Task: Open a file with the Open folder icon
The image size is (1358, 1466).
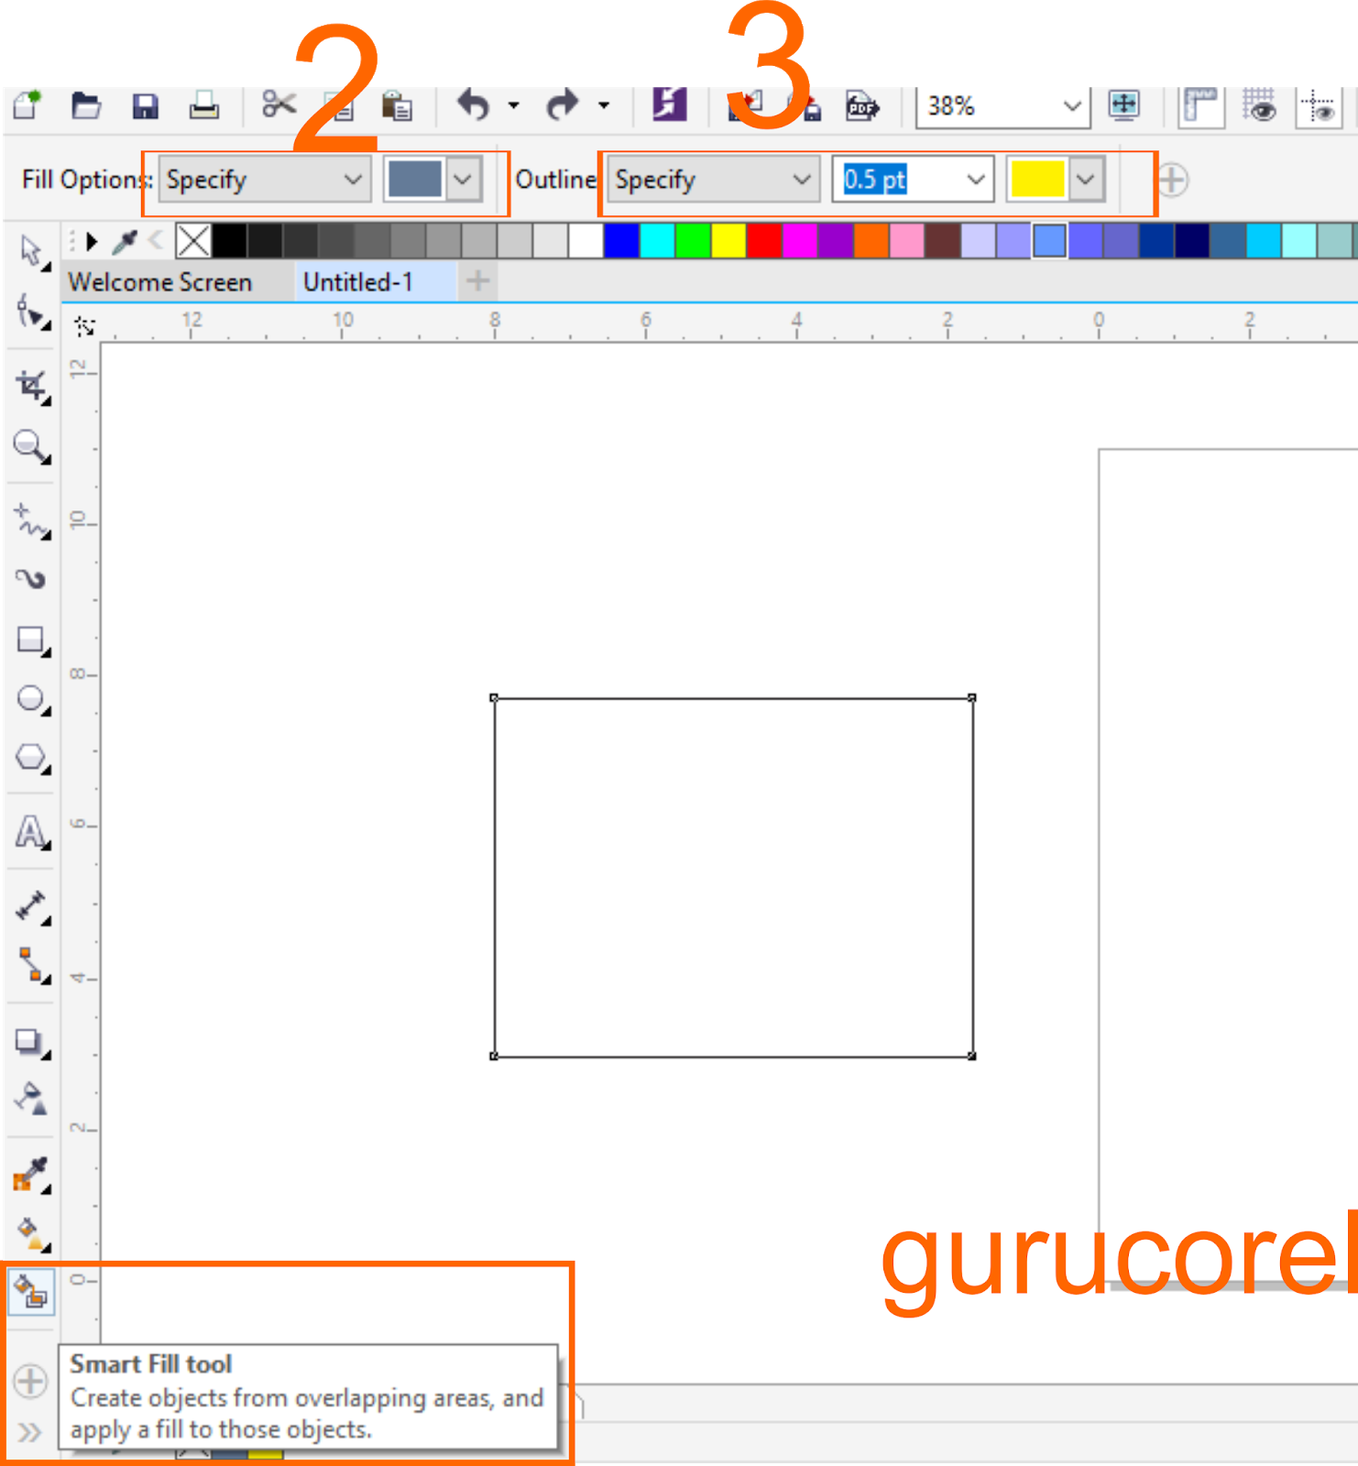Action: click(x=86, y=105)
